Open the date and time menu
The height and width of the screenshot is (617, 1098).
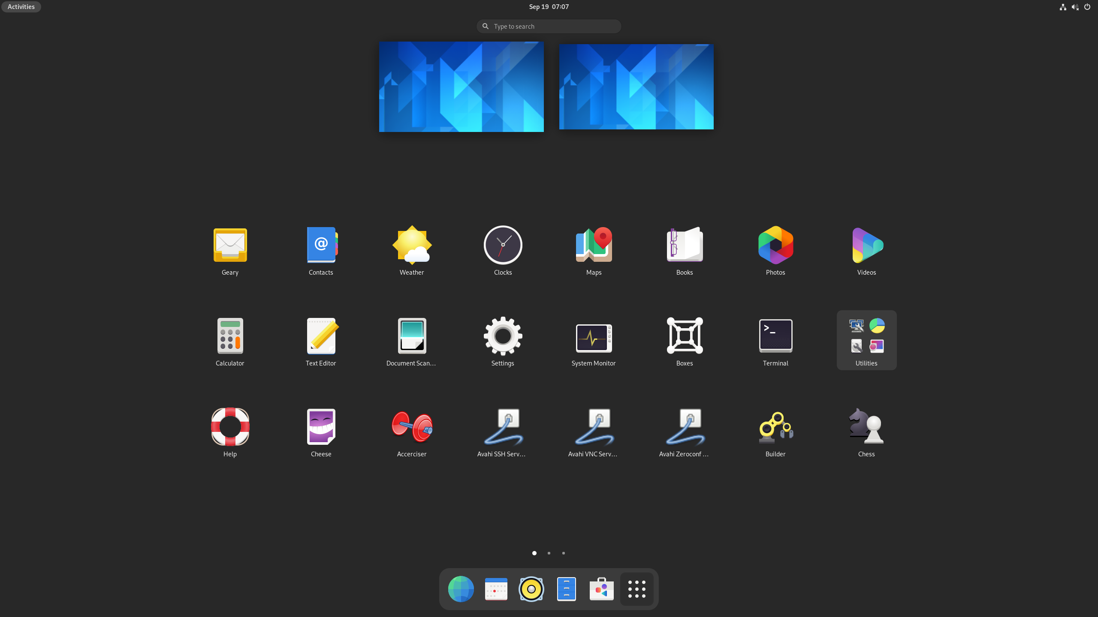click(x=549, y=6)
